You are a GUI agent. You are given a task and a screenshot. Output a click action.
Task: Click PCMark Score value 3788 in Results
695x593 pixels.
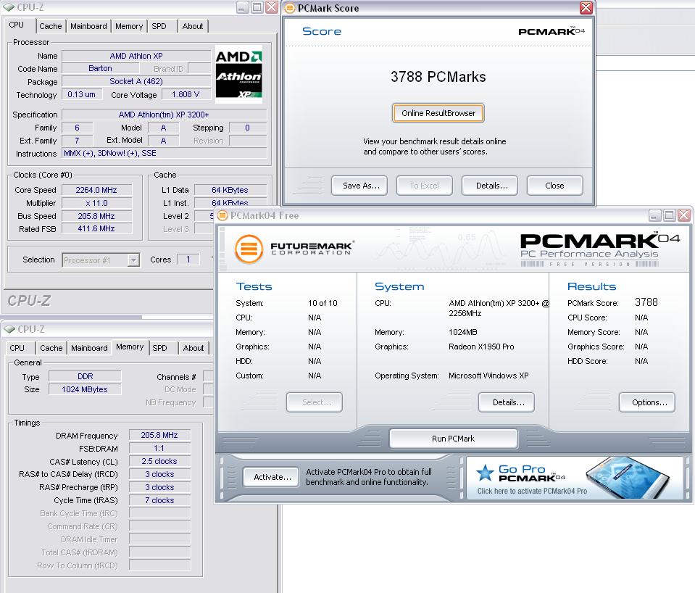pos(646,302)
